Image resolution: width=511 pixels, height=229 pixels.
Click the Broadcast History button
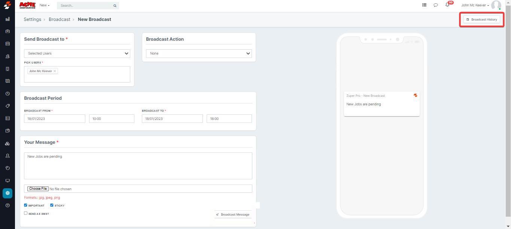482,19
